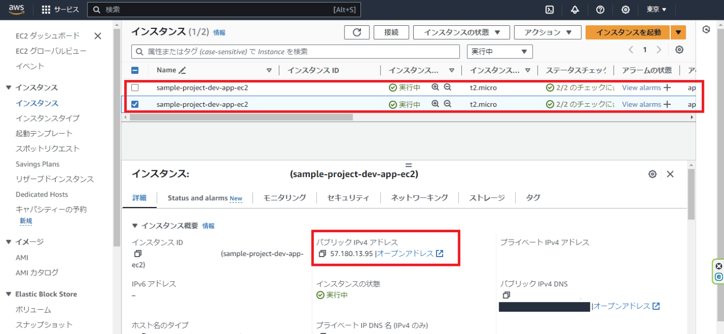The width and height of the screenshot is (724, 334).
Task: Open AMI カタログ in sidebar
Action: click(37, 273)
